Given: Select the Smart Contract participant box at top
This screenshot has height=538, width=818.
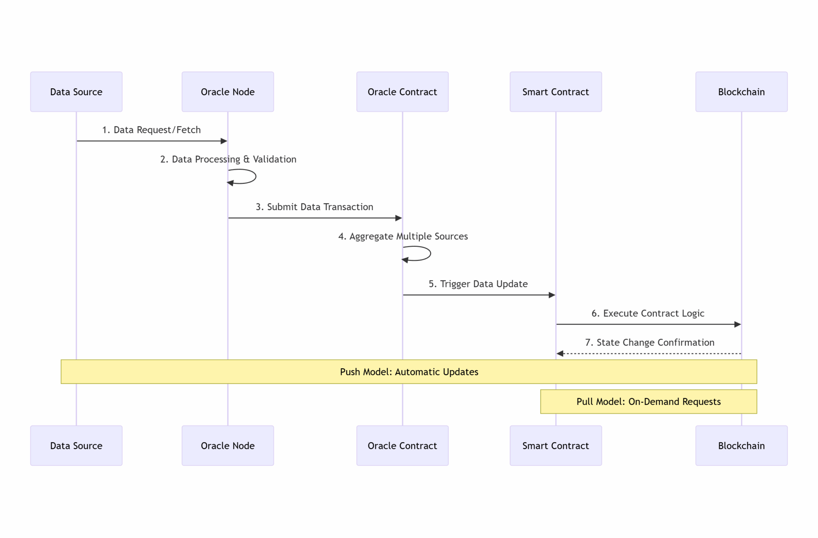Looking at the screenshot, I should click(555, 91).
